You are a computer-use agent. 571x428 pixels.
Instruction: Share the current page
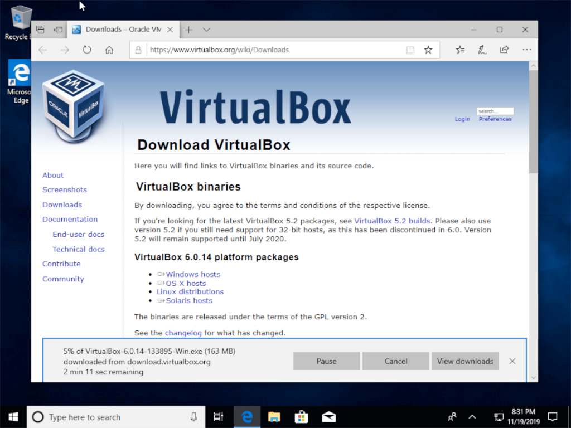coord(504,50)
